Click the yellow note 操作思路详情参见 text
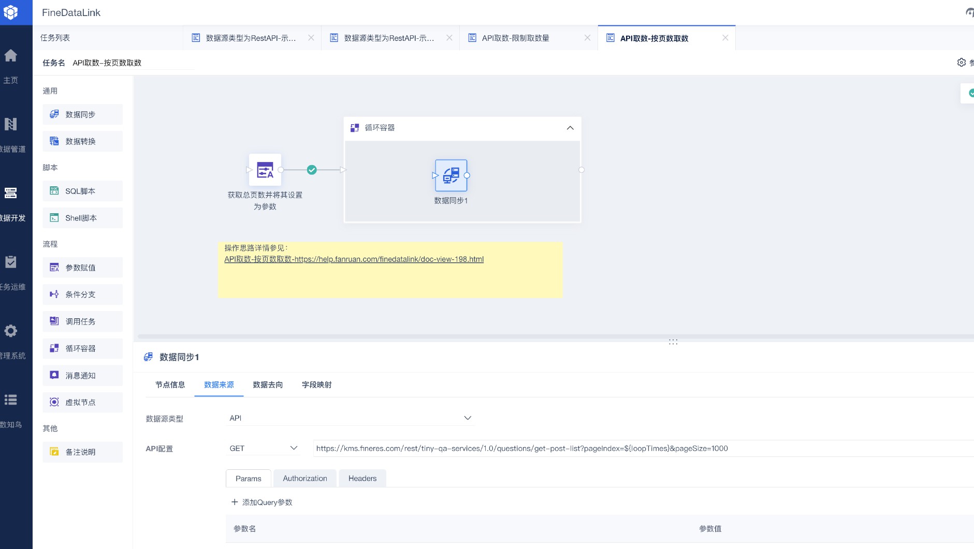This screenshot has height=549, width=974. (x=256, y=248)
